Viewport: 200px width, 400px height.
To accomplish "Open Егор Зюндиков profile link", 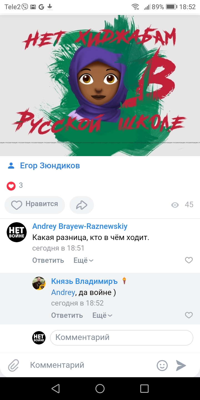I will point(50,166).
